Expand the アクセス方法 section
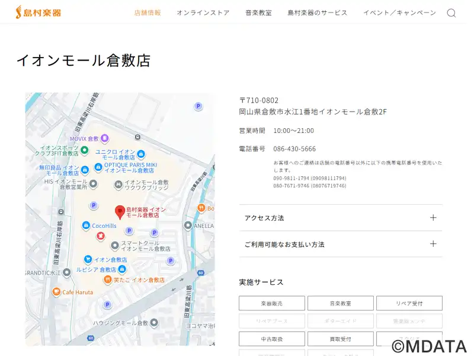This screenshot has height=356, width=474. click(341, 218)
